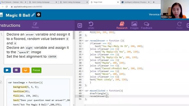Fold the else if block at line 33

[x=83, y=49]
